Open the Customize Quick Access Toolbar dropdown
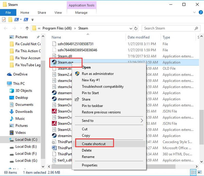 coord(33,20)
